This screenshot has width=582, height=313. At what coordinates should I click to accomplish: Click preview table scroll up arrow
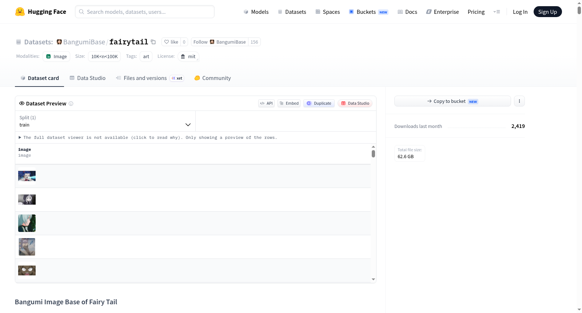click(x=373, y=147)
